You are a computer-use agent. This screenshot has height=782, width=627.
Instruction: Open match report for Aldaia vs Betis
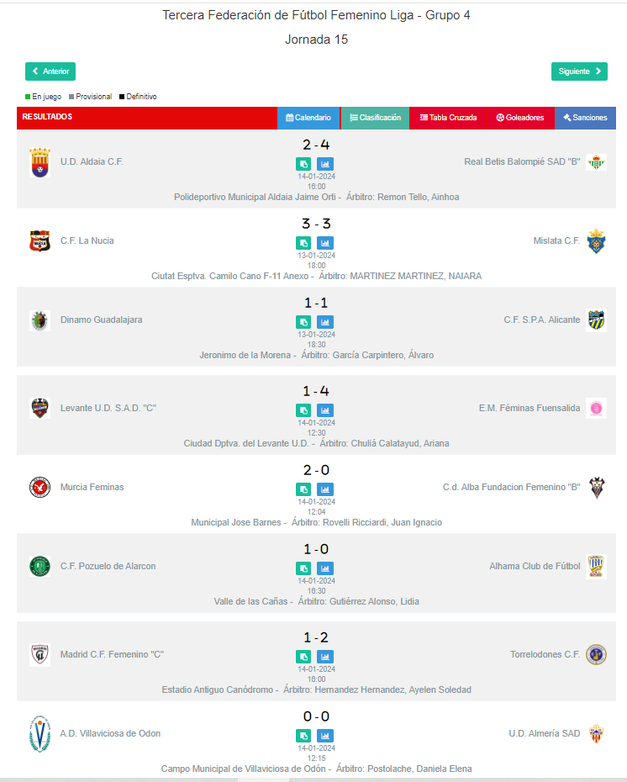(303, 164)
